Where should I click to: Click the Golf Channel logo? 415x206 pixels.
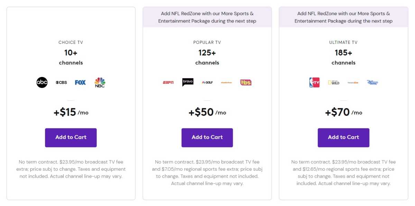(207, 82)
